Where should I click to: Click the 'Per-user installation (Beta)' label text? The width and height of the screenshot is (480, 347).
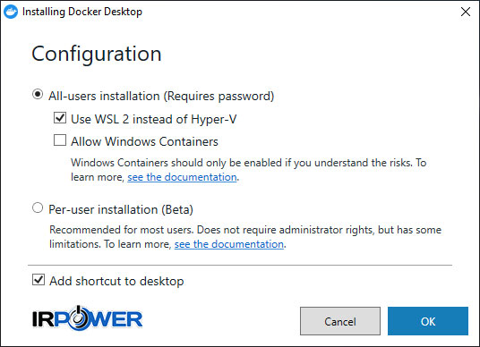[x=121, y=209]
